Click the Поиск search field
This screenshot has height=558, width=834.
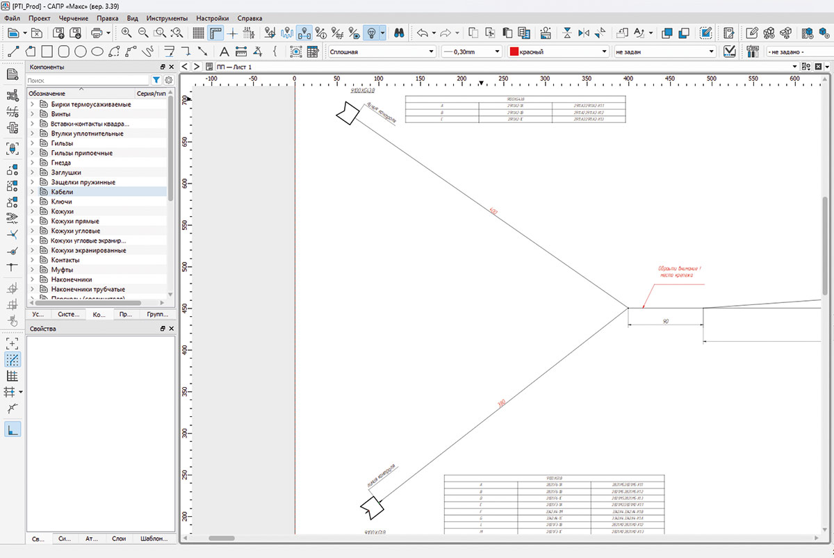pyautogui.click(x=88, y=81)
